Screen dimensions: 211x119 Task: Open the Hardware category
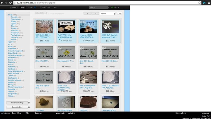pos(12,69)
